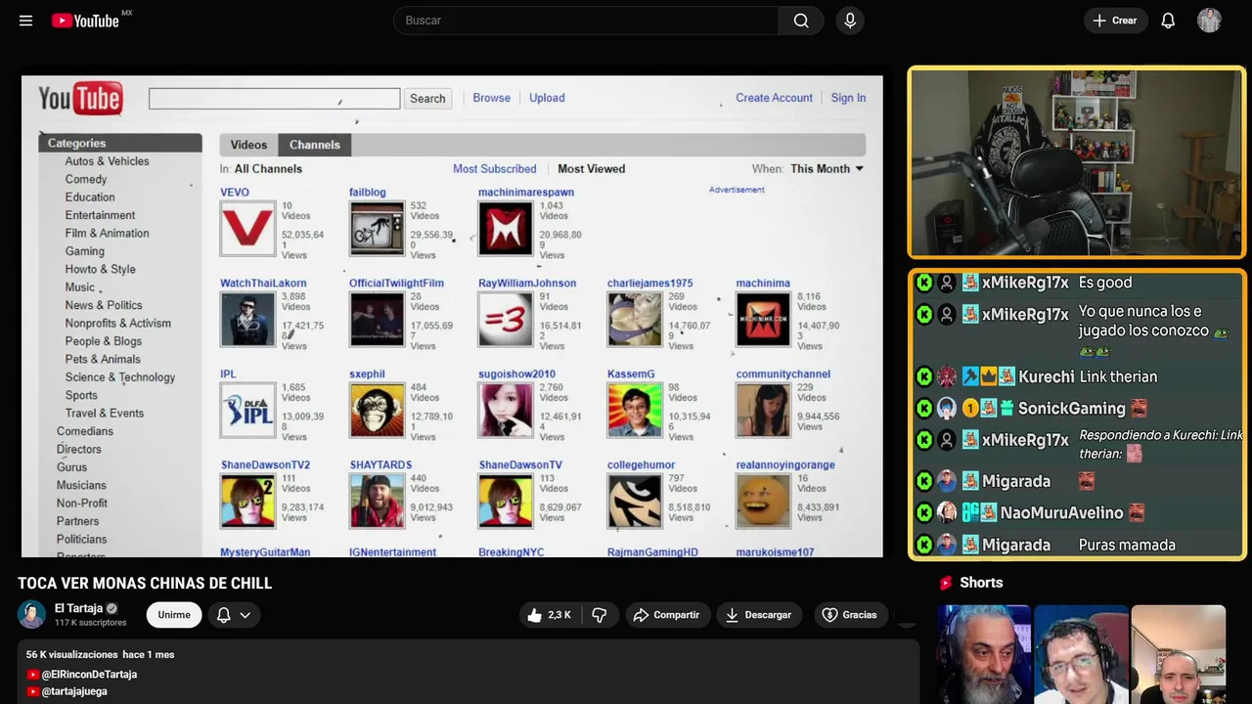
Task: Click the video Channels tab
Action: click(x=315, y=145)
